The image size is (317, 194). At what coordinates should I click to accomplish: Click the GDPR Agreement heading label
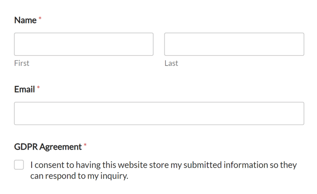[48, 147]
